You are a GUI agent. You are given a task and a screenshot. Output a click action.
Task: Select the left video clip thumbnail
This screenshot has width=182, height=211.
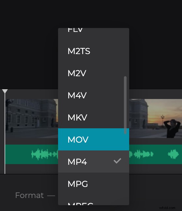[x=32, y=119]
